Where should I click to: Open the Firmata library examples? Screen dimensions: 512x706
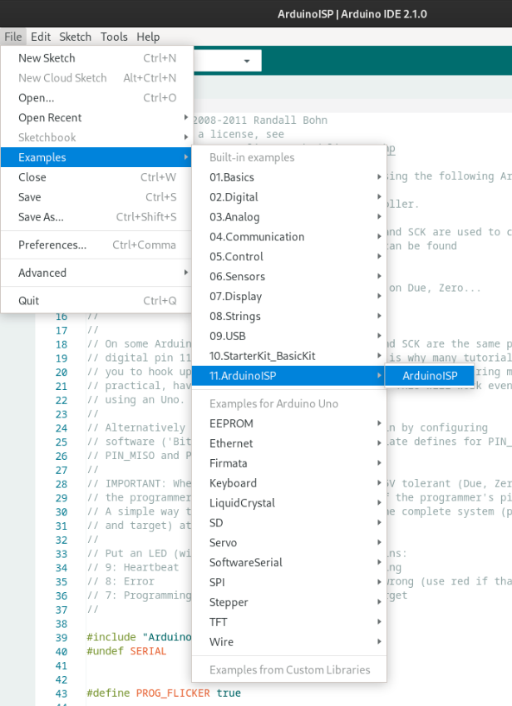coord(289,463)
